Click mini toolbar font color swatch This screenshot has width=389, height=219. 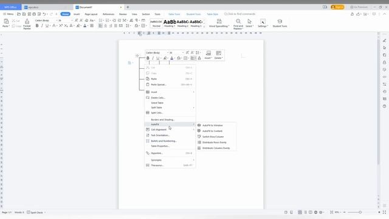click(x=171, y=58)
